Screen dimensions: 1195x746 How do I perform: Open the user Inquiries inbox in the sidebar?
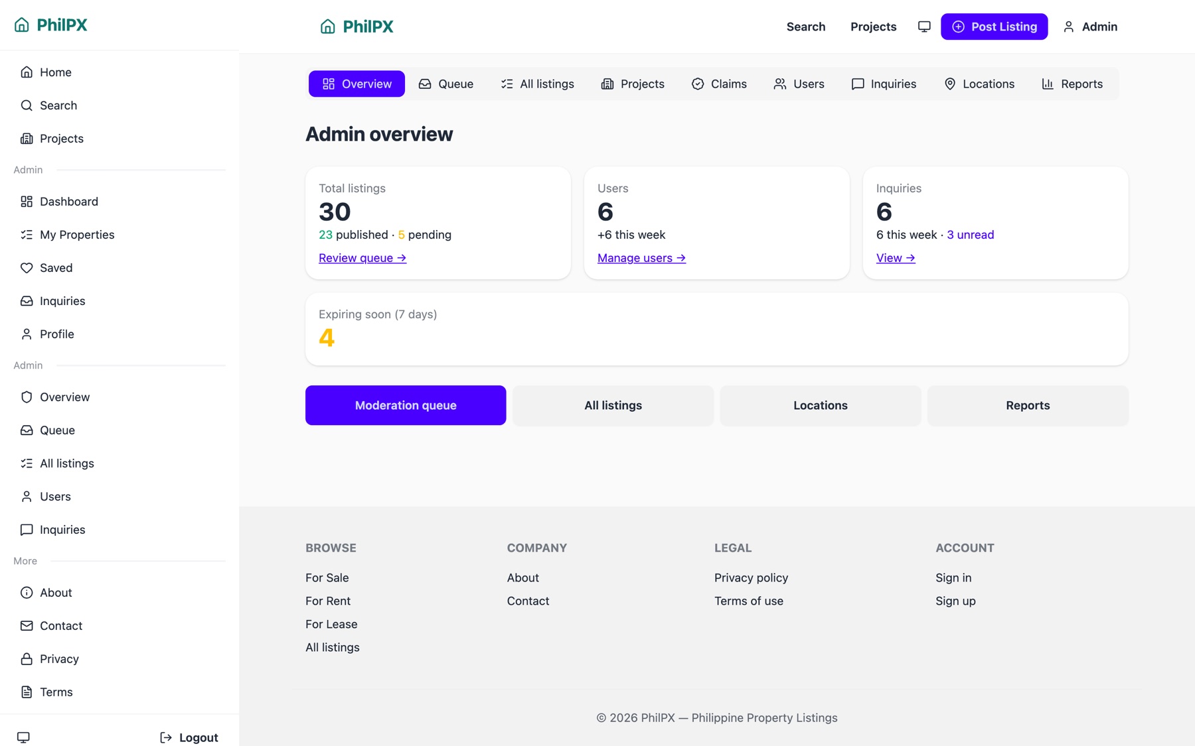click(x=119, y=301)
